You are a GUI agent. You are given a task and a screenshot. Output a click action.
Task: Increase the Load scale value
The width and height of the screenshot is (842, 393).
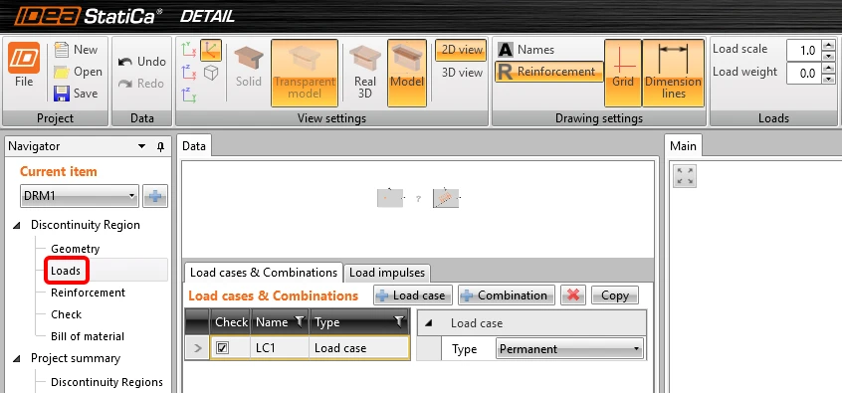[x=829, y=45]
